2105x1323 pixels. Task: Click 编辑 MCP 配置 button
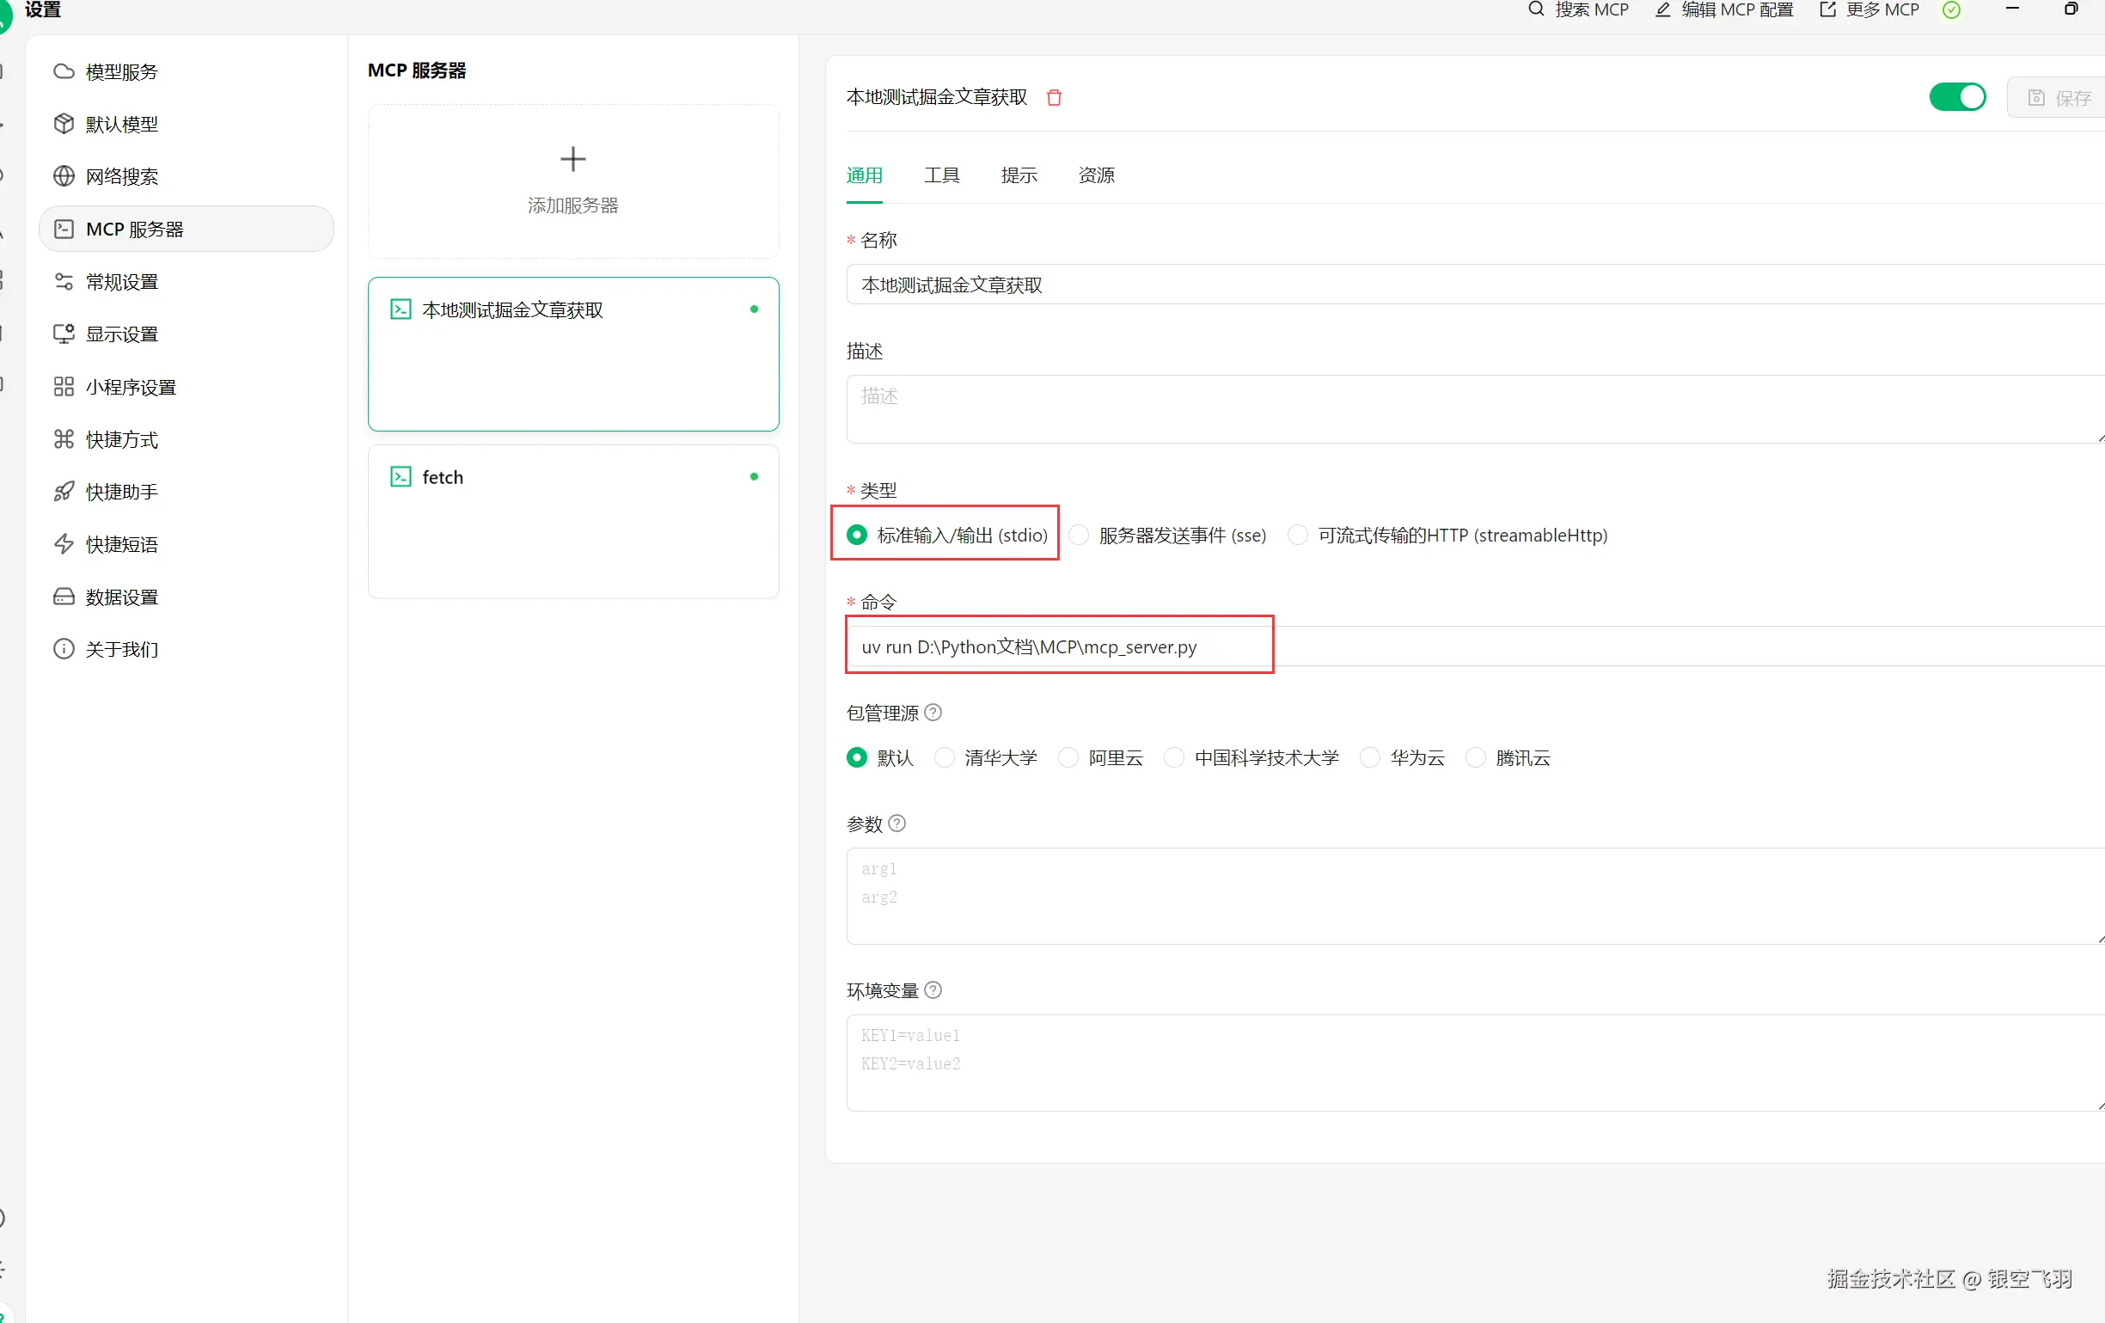tap(1724, 9)
